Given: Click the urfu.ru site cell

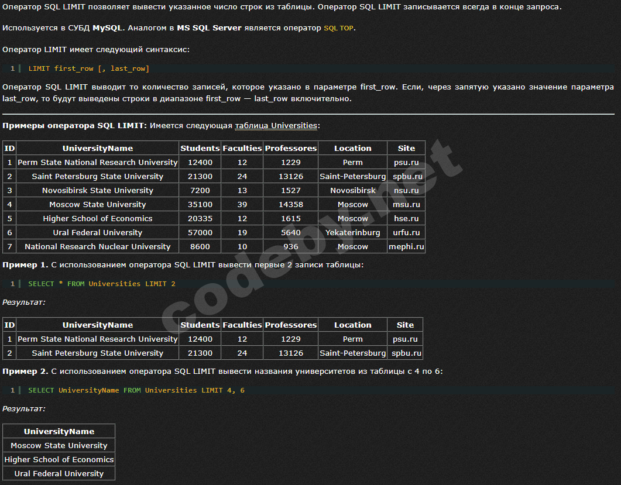Looking at the screenshot, I should coord(406,233).
